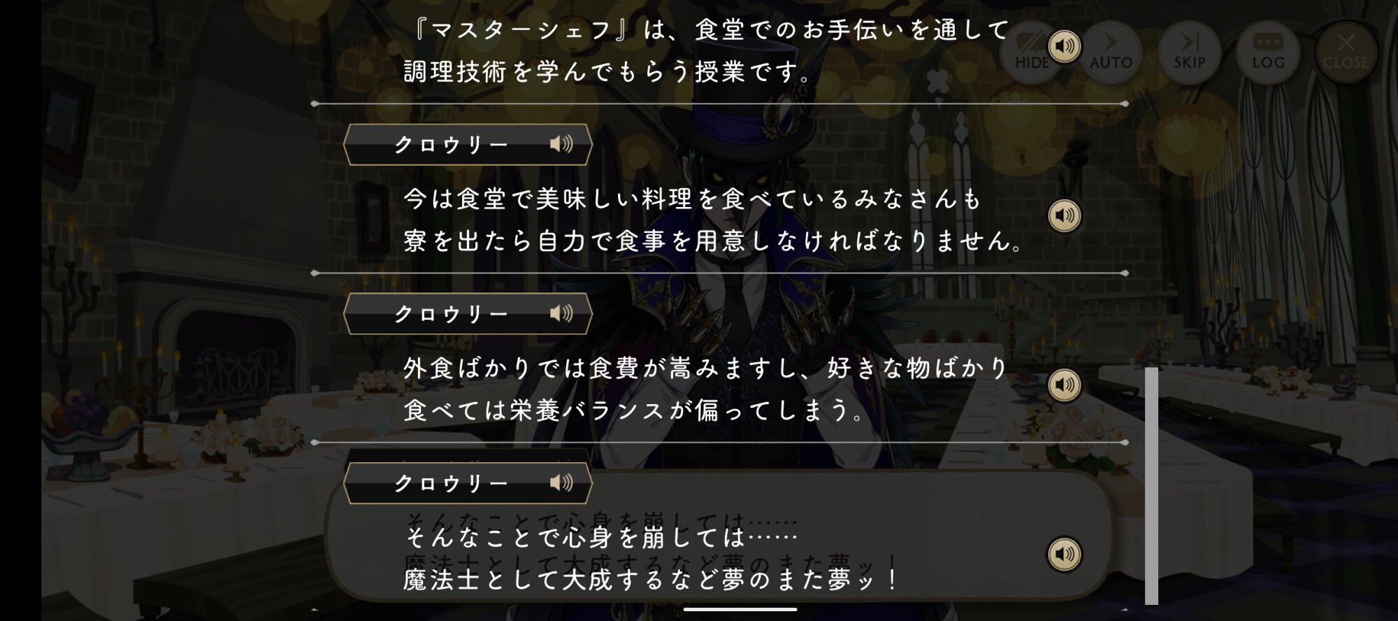The image size is (1398, 621).
Task: Select second クロウリー speaker name plate
Action: pyautogui.click(x=468, y=314)
